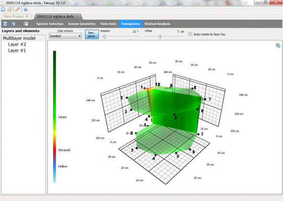Select the Multilayer model tree node
This screenshot has width=283, height=201.
tap(19, 38)
